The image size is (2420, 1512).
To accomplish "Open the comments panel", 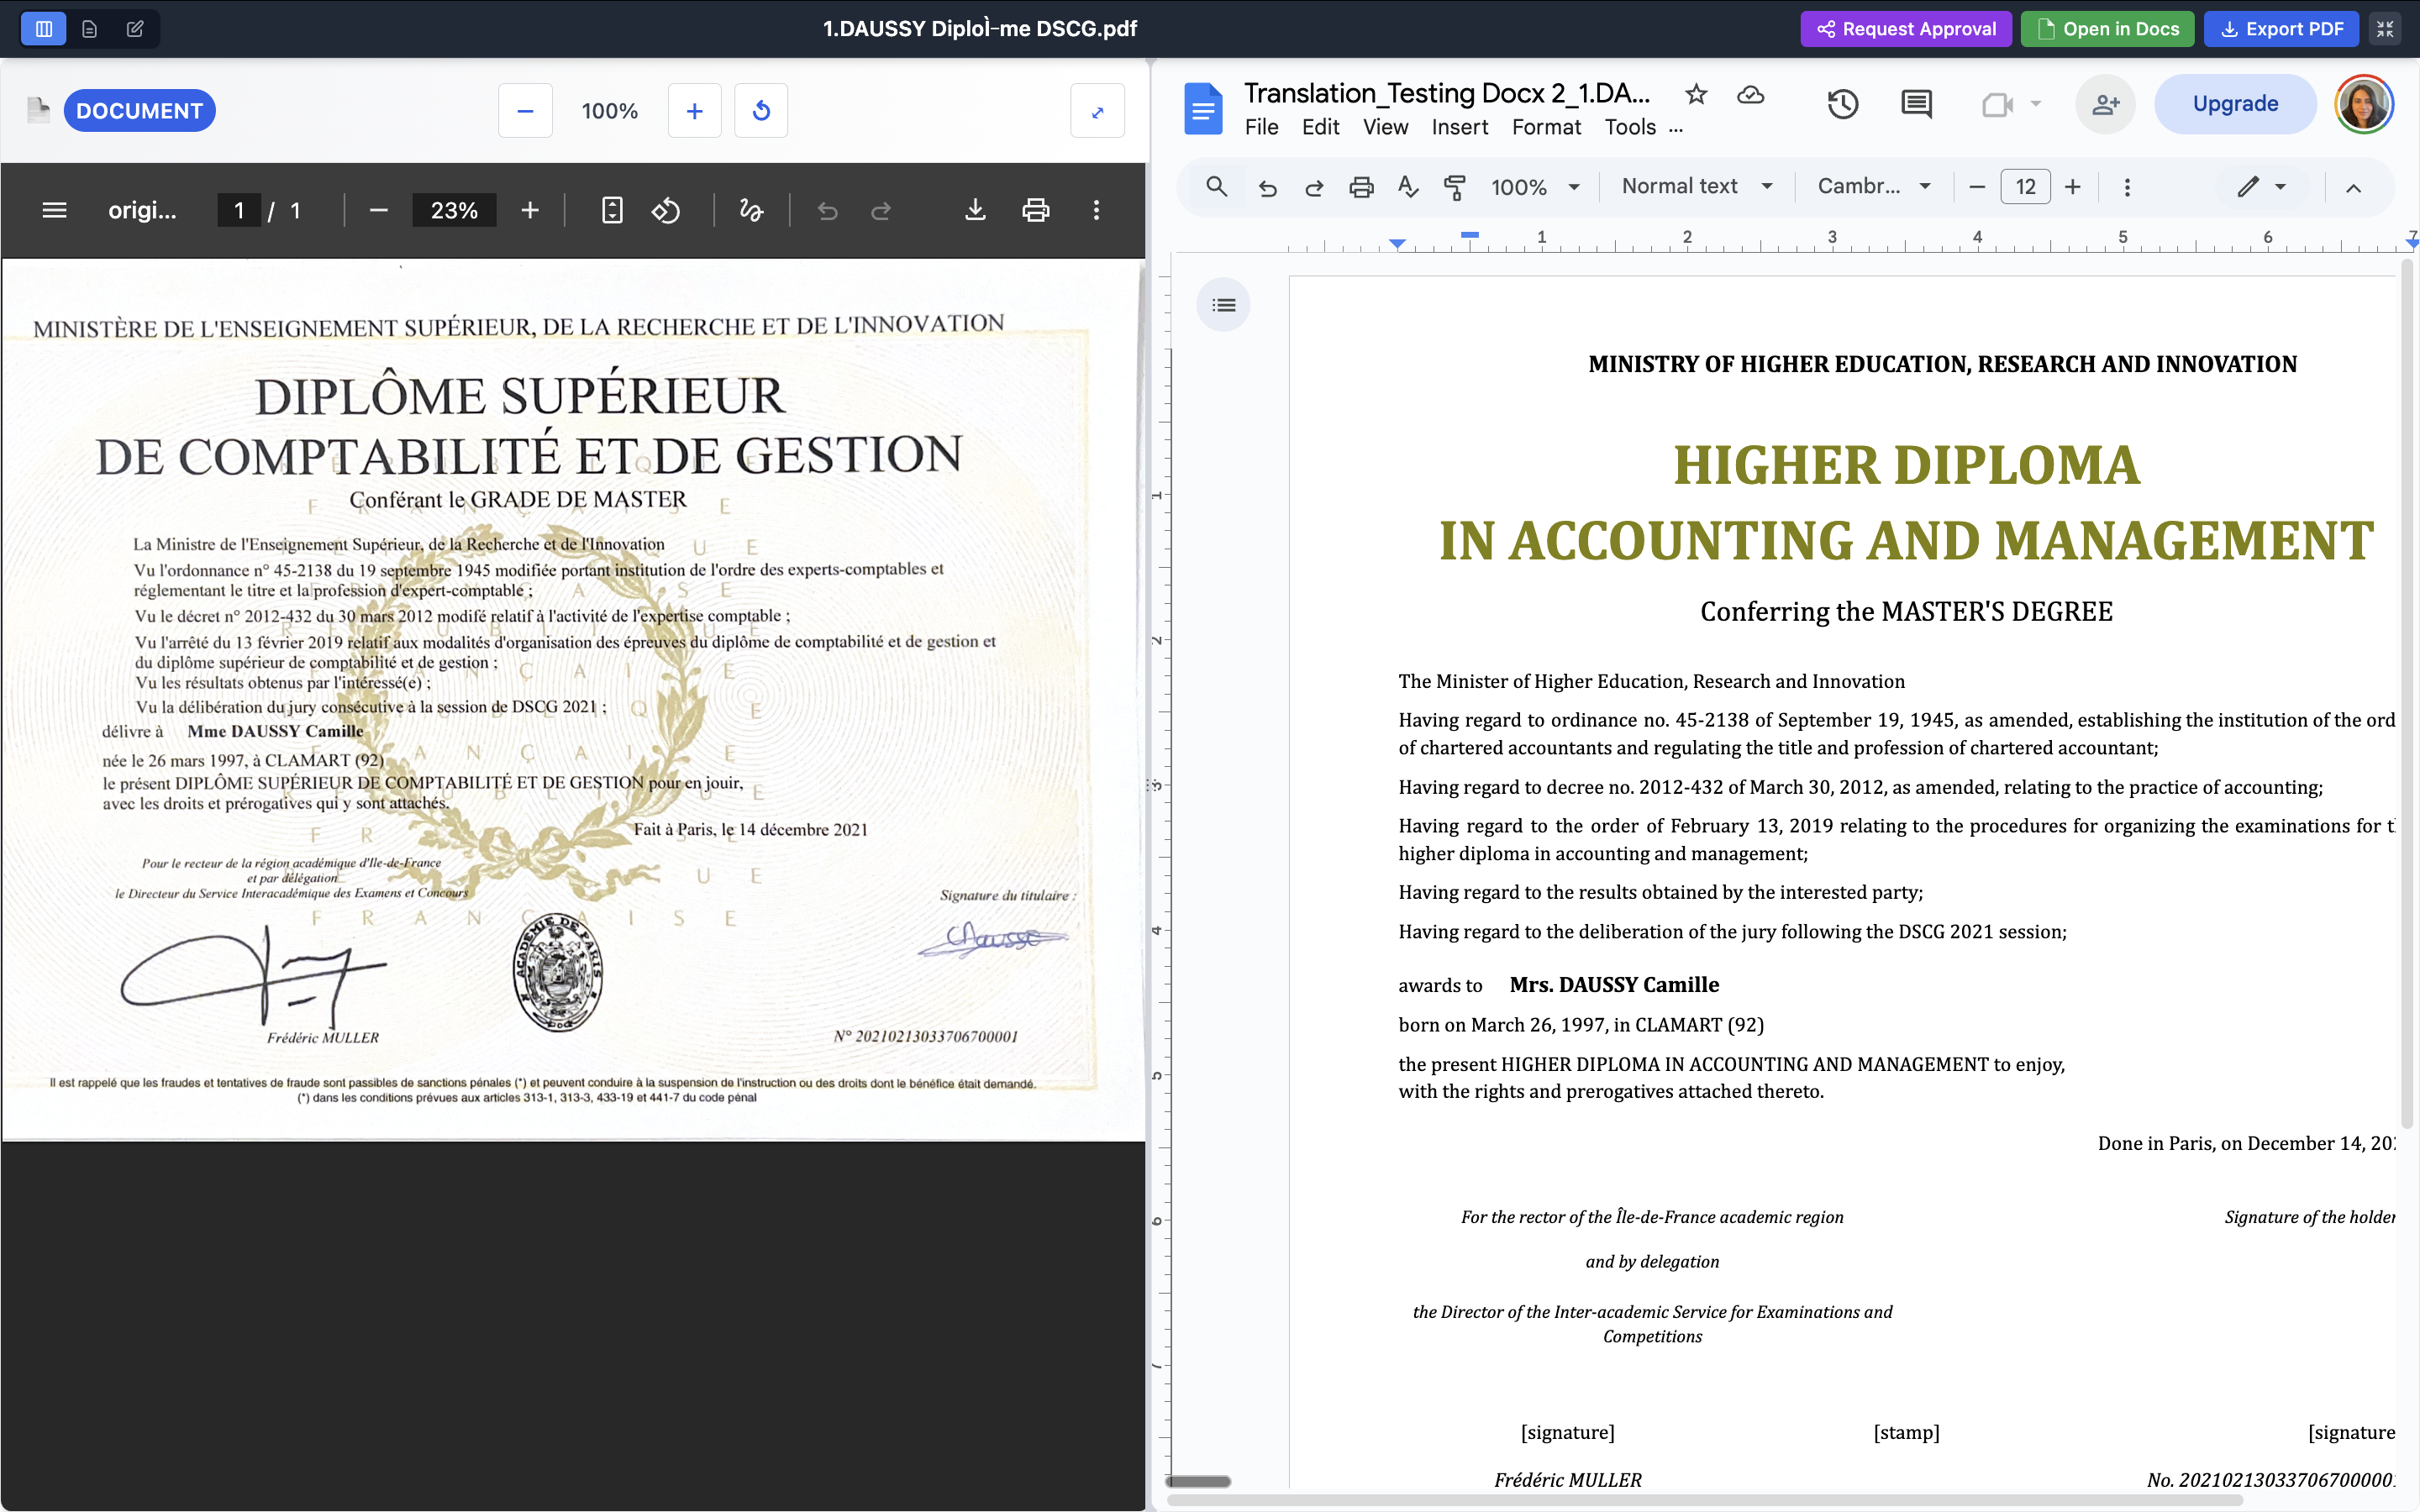I will [1916, 104].
